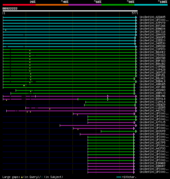Image resolution: width=170 pixels, height=179 pixels.
Task: Click the UniRef100_A4S7V2 label
Action: click(x=152, y=111)
